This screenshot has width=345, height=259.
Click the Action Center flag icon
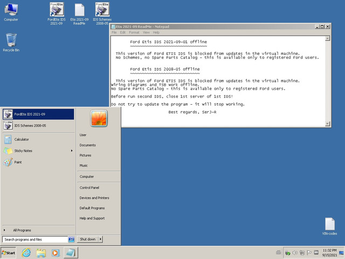click(x=309, y=253)
